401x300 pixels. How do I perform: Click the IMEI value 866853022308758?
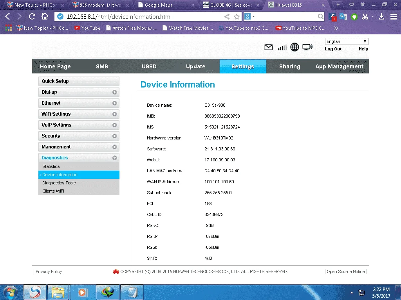[222, 116]
